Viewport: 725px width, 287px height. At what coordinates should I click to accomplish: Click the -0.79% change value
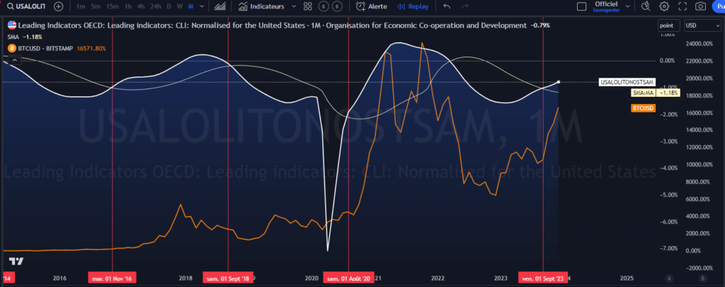(x=540, y=25)
